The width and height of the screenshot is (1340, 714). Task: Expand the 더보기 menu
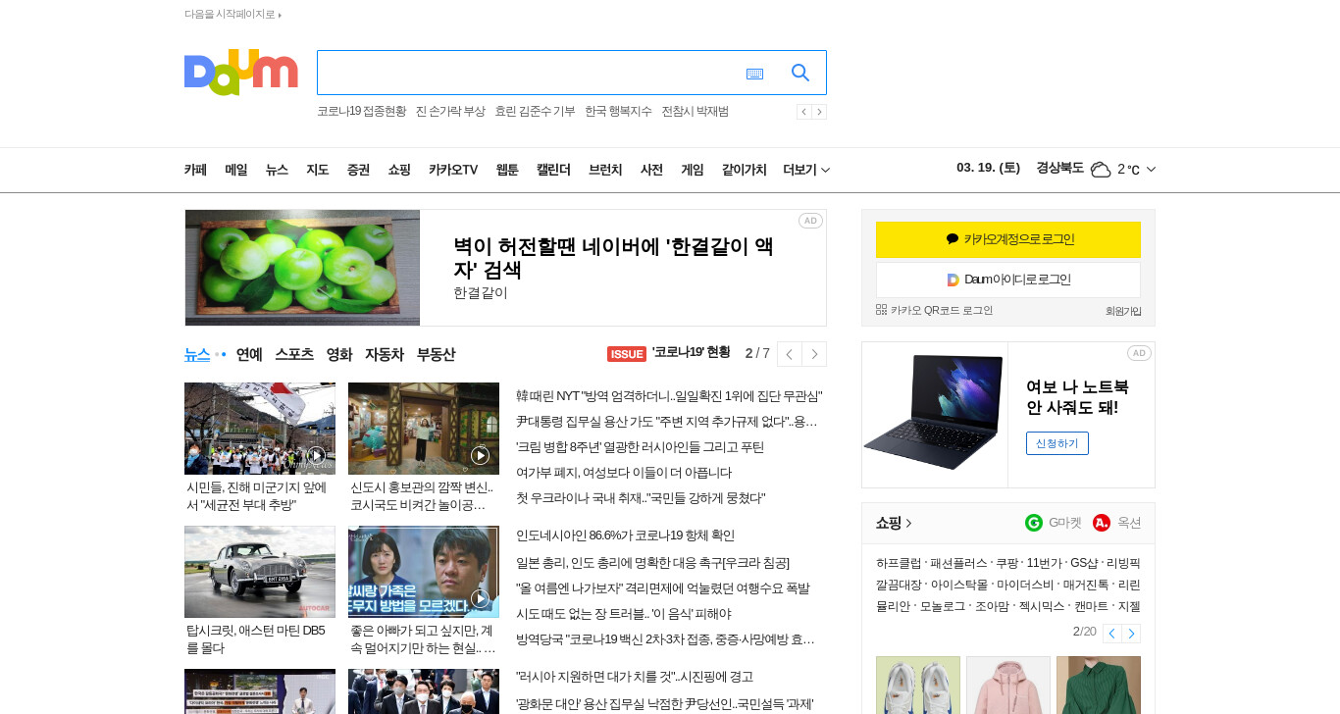pos(806,170)
